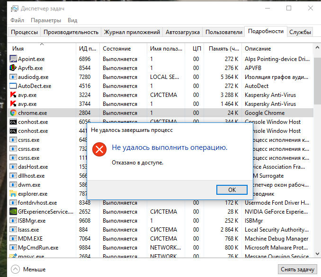Select the Подробности tab
Screen dimensions: 321x277
266,31
